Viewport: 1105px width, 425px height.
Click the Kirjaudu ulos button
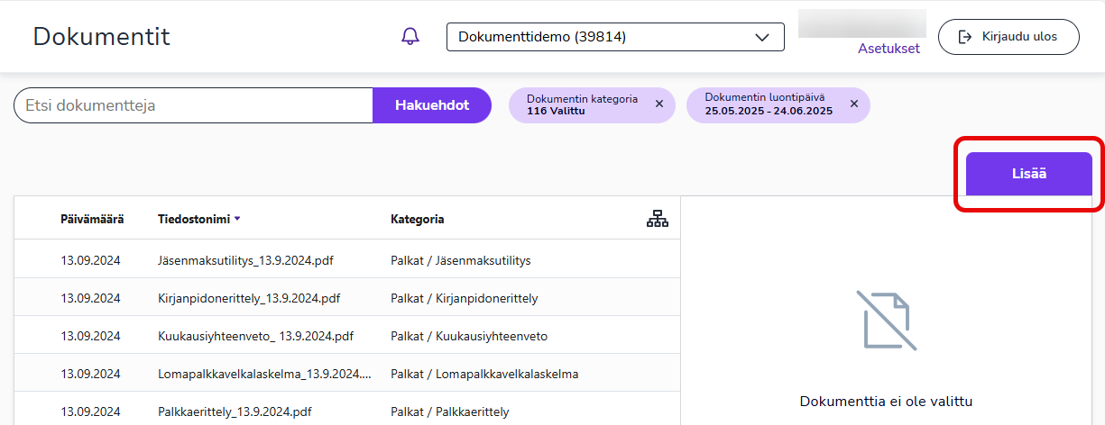(1008, 37)
